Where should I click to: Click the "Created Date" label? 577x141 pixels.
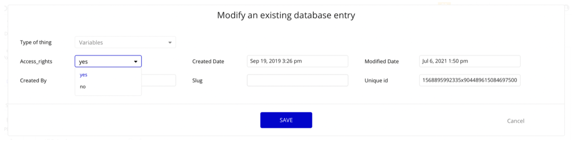click(208, 62)
